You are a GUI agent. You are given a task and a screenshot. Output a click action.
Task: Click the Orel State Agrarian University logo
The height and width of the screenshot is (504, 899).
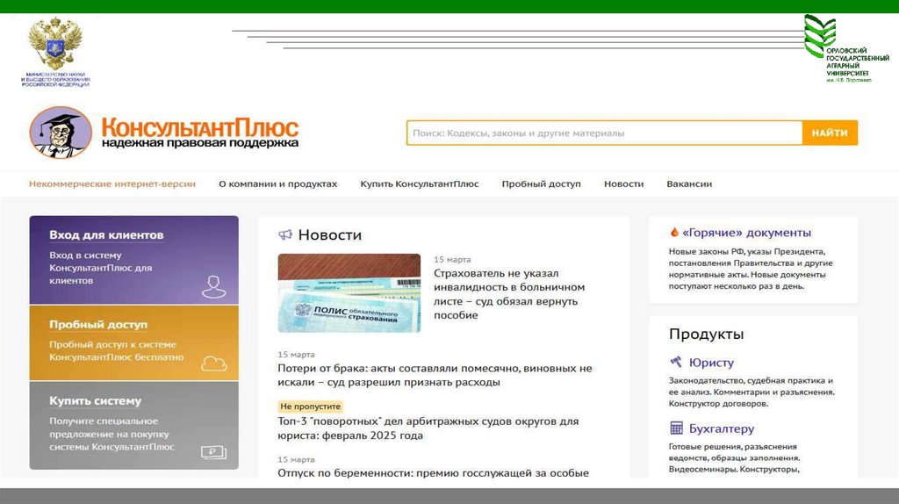coord(846,49)
